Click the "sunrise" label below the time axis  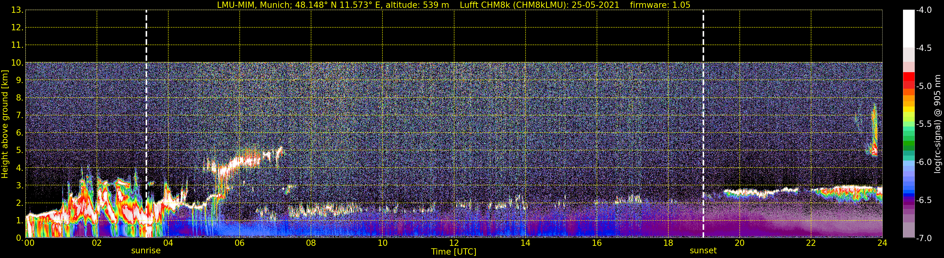tap(146, 251)
